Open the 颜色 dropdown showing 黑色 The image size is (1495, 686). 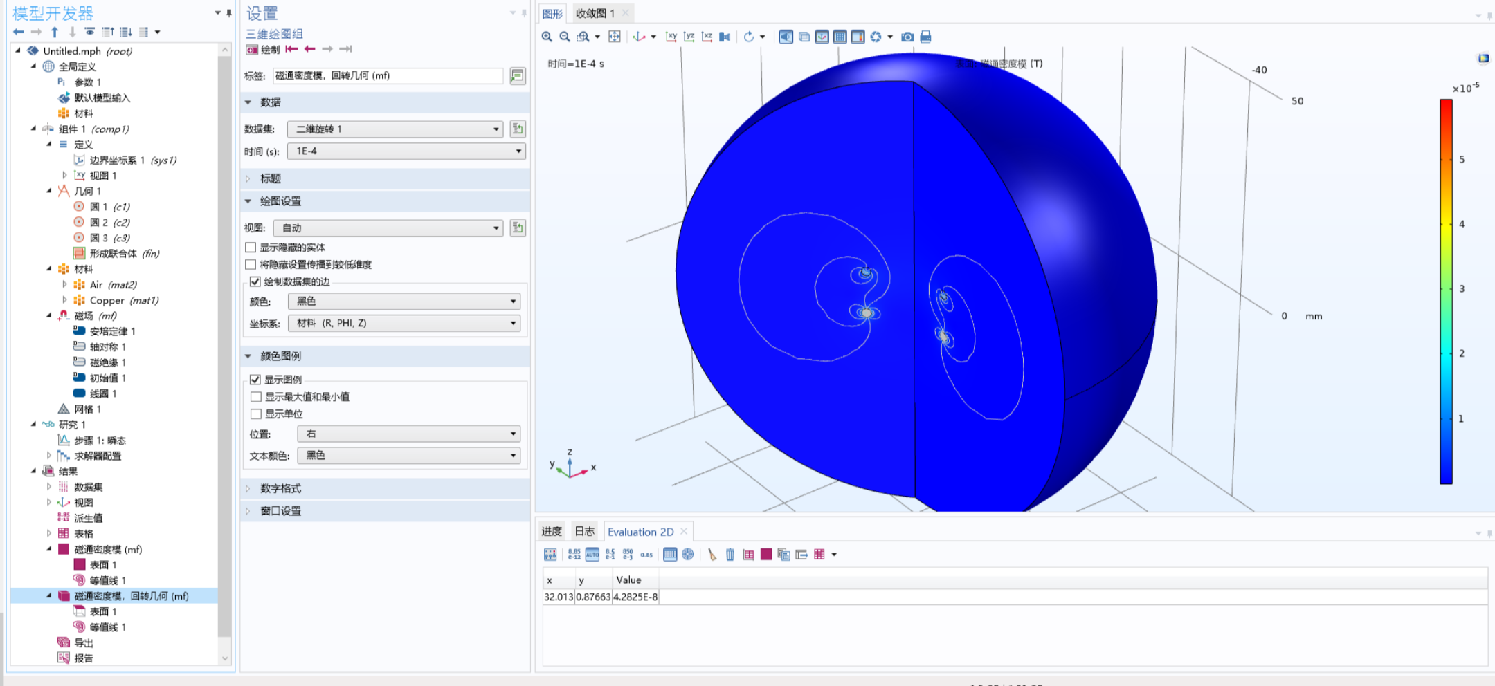pos(404,301)
